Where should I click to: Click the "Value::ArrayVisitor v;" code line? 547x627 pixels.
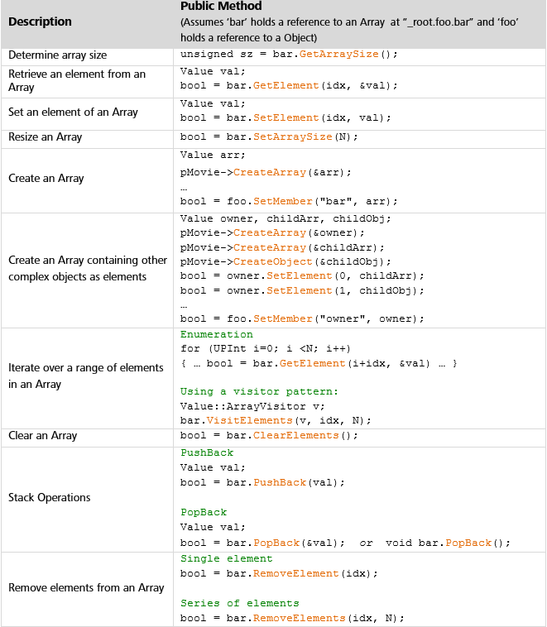click(245, 406)
